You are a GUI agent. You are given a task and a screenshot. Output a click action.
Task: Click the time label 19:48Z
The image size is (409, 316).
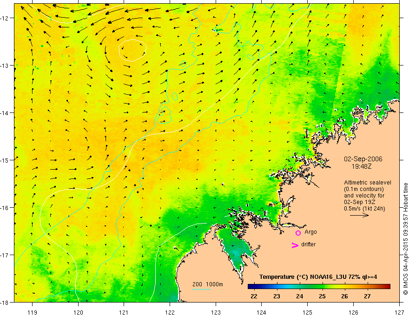pos(361,166)
